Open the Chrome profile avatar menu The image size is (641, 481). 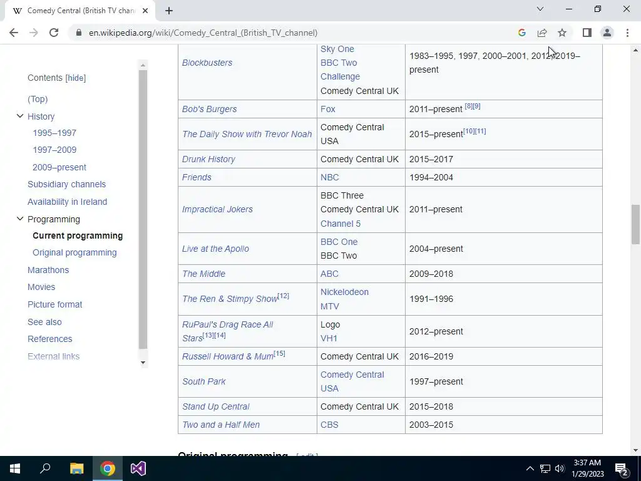click(607, 33)
